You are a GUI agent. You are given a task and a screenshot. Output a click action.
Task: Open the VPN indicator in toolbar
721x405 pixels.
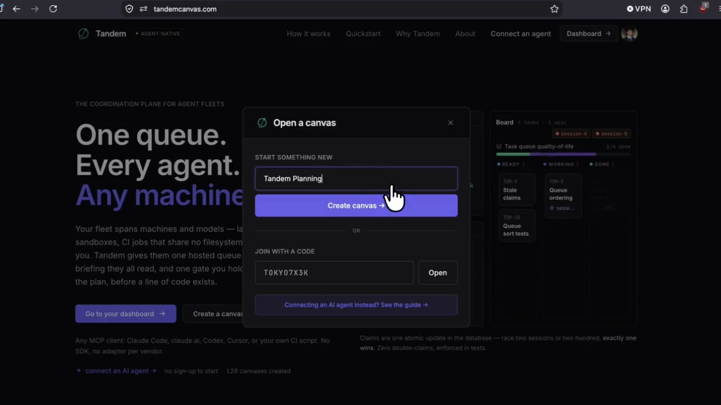pyautogui.click(x=639, y=9)
